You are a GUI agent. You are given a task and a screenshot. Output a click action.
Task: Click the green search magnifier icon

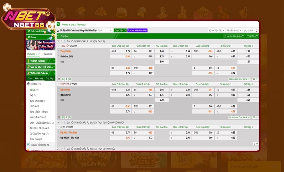coord(58,24)
